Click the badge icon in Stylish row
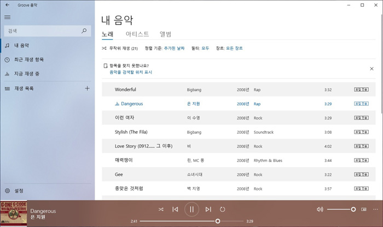 coord(362,132)
